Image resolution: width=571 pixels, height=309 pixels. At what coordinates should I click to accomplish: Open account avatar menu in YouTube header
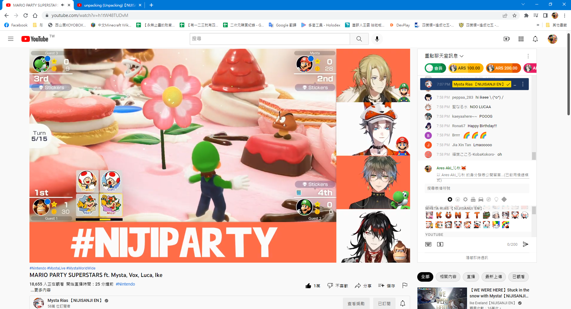[x=553, y=39]
